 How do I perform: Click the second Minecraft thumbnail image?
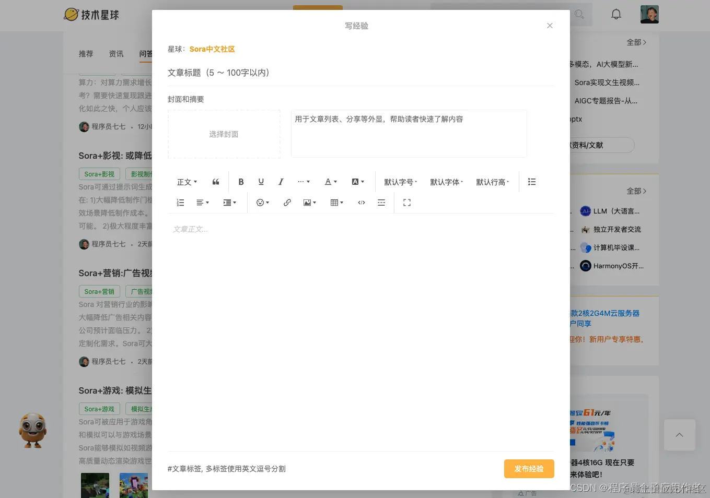click(134, 485)
